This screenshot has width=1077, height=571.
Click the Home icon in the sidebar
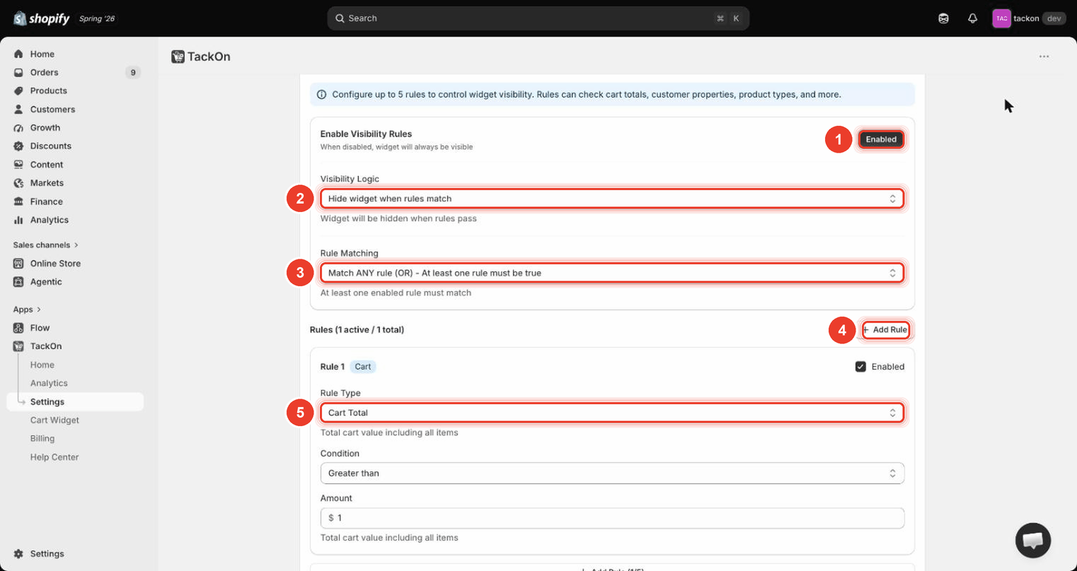(x=18, y=54)
